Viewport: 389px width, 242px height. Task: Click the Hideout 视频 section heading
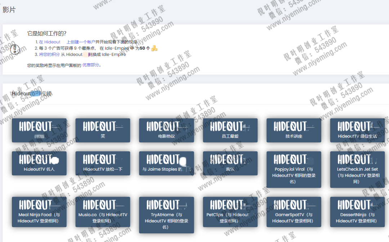[x=32, y=94]
